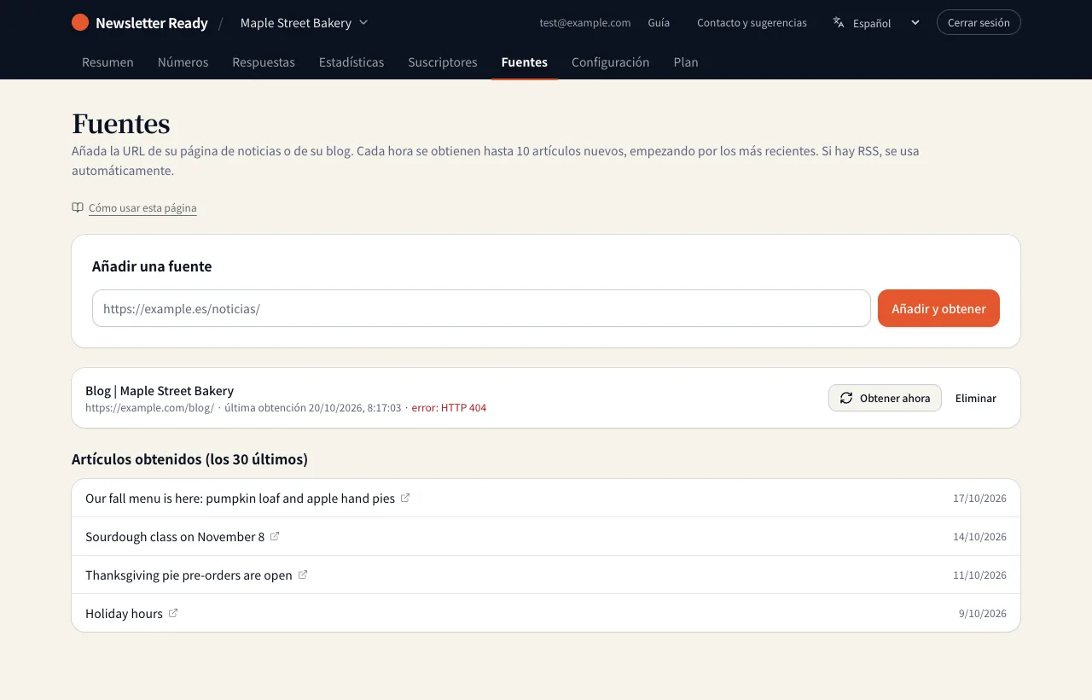This screenshot has height=700, width=1092.
Task: Click the book icon beside Cómo usar esta página
Action: click(78, 207)
